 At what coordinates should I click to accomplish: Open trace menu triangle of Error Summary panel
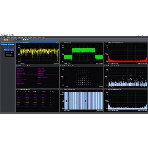(17, 66)
